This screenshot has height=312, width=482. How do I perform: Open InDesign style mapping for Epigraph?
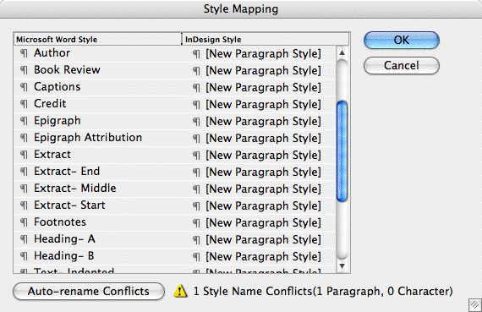(264, 122)
